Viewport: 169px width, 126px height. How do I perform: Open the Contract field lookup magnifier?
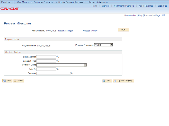(71, 73)
